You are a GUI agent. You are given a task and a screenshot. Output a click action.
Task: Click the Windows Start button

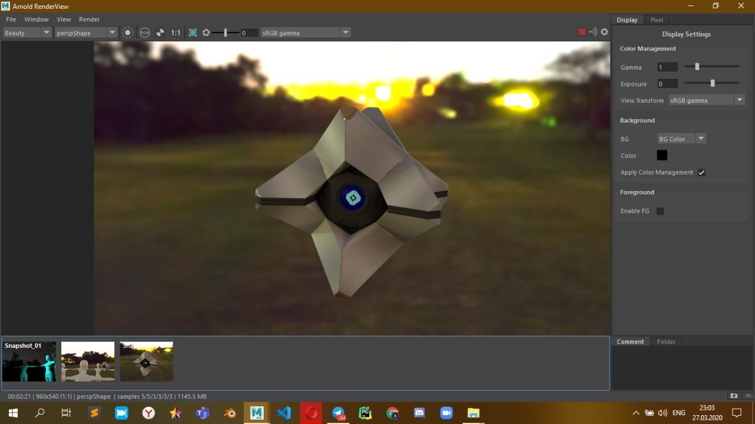[12, 413]
